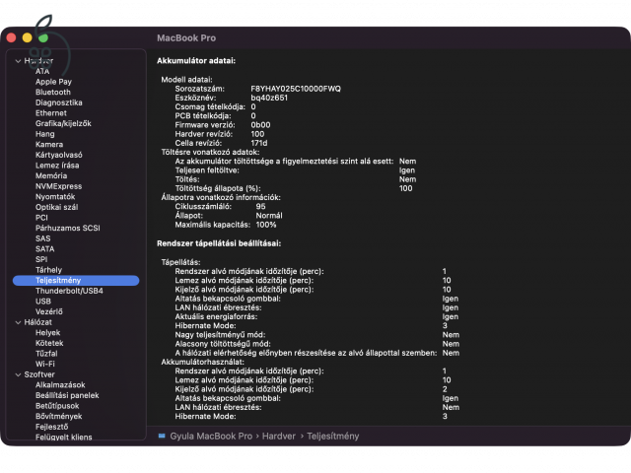Click the Aktuális energiaforrás row
This screenshot has width=631, height=473.
[316, 316]
